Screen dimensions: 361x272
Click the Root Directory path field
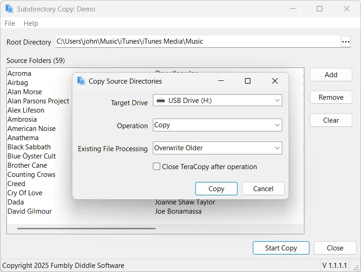coord(198,41)
